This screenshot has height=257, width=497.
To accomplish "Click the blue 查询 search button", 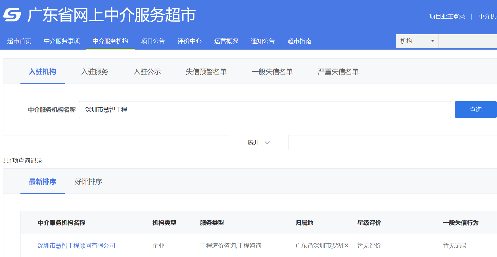I will tap(476, 109).
